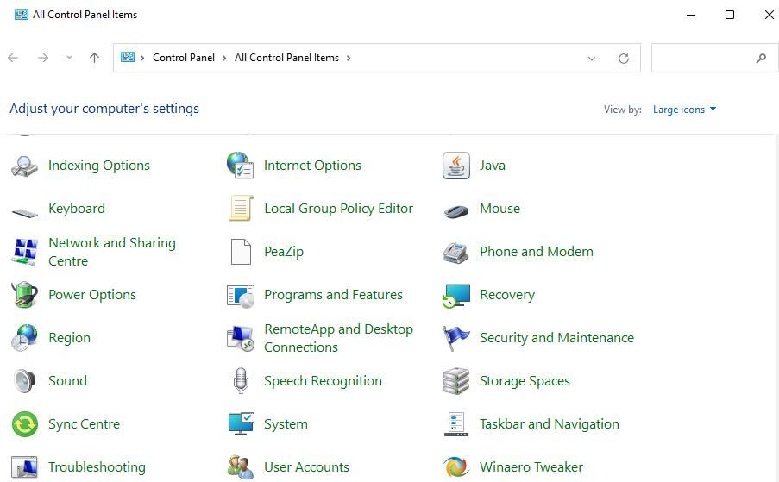
Task: Click the Power Options battery icon
Action: (24, 295)
